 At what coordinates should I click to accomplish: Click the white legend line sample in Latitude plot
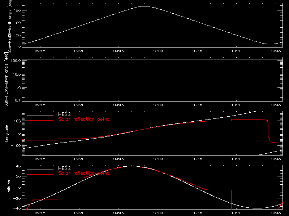coord(40,170)
